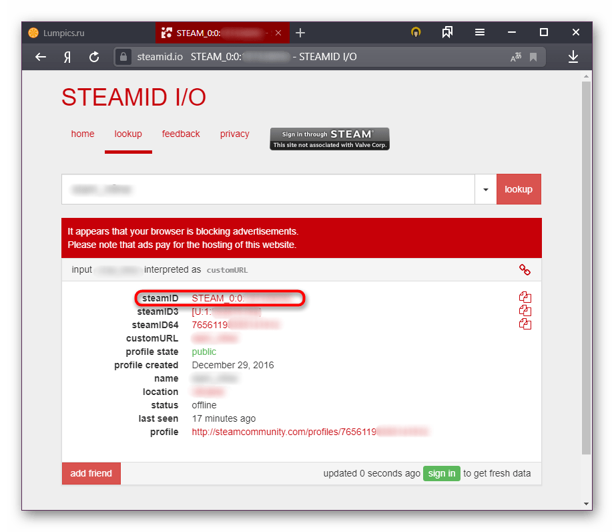Click into the lookup search input field
Viewport: 614px width, 532px height.
point(268,189)
